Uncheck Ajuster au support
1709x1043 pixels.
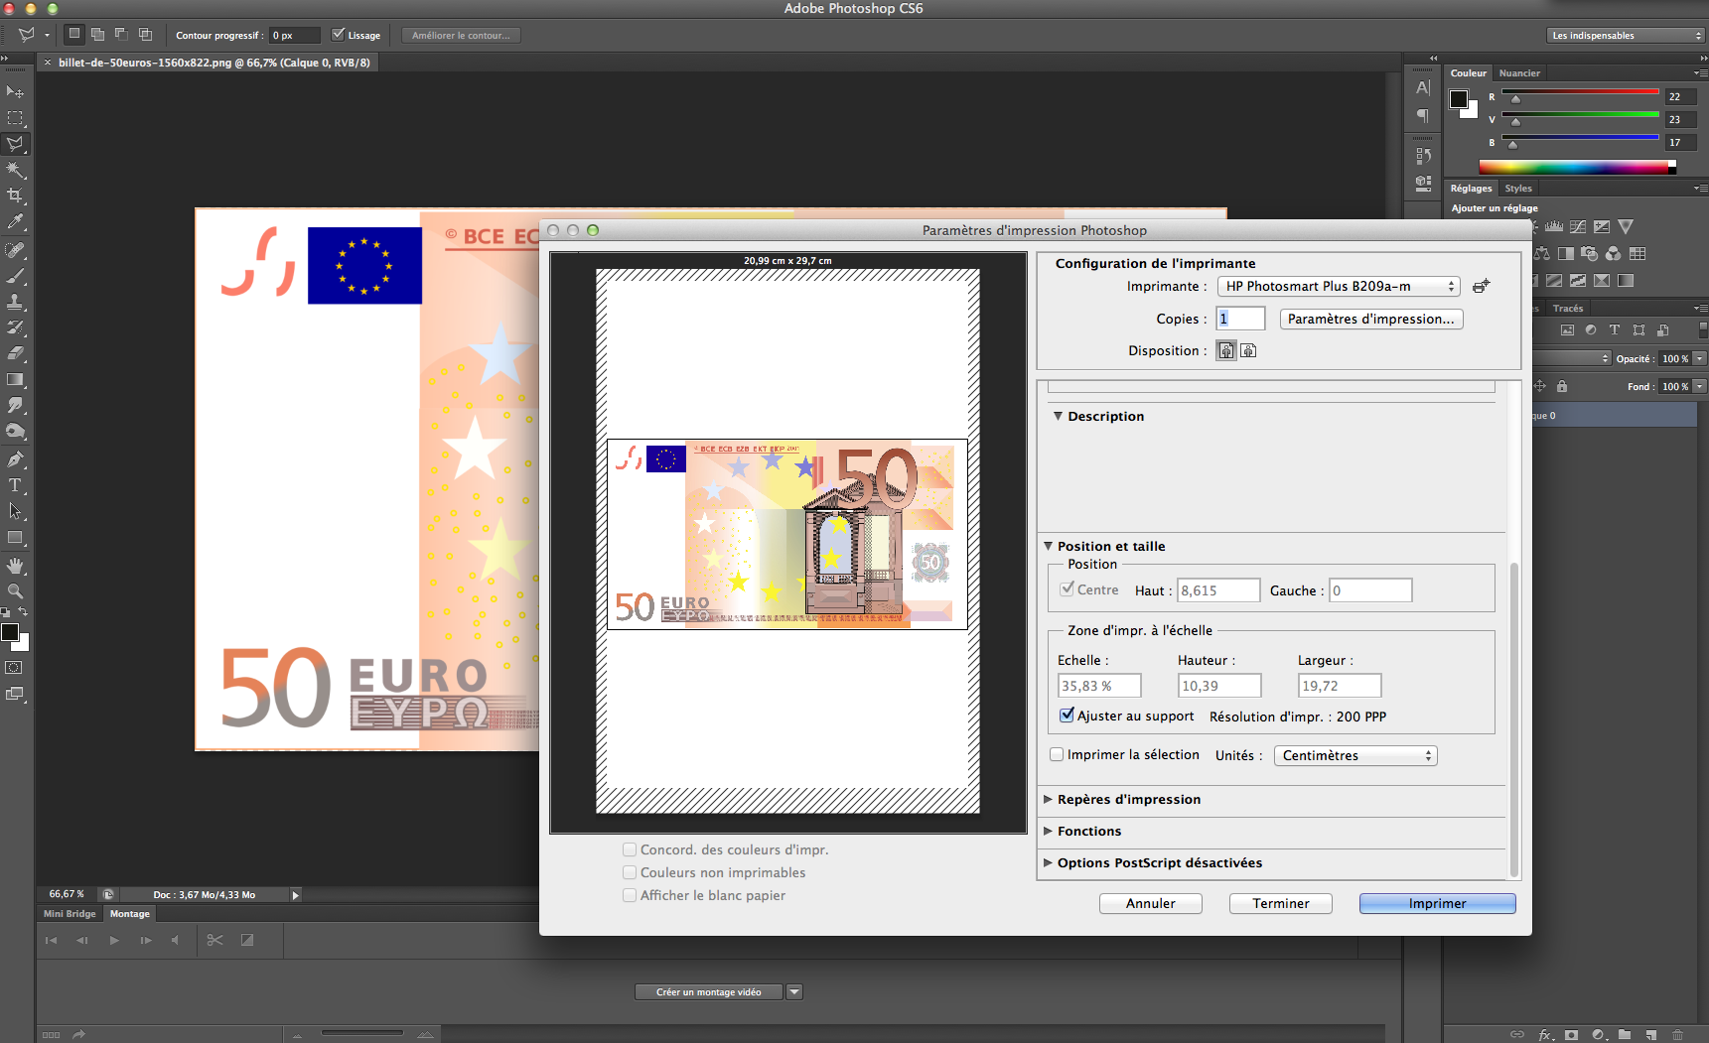[x=1067, y=716]
